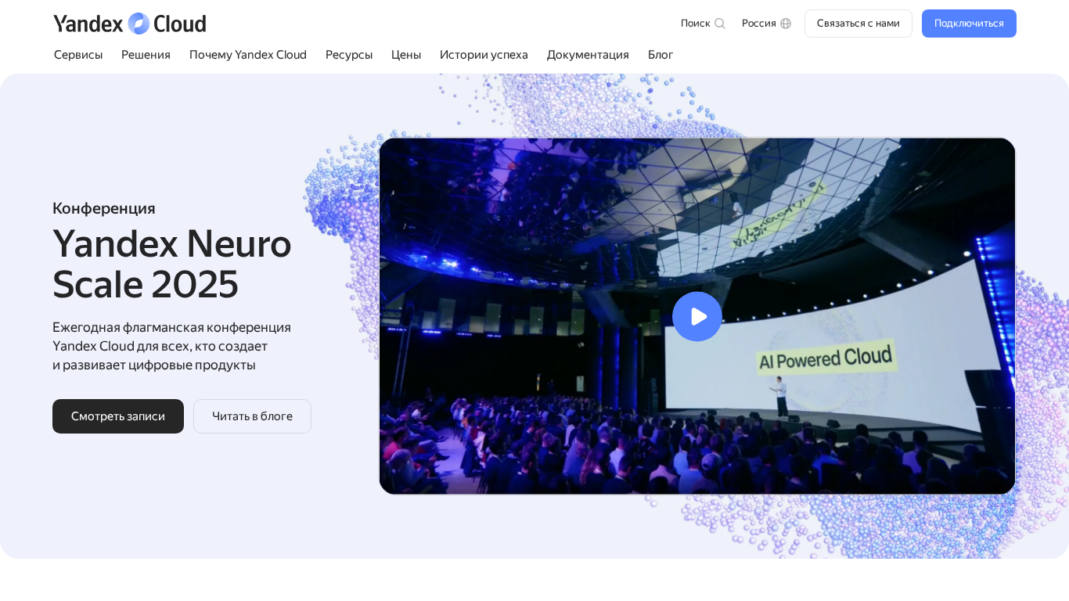Click the blue Подключиться button
The image size is (1069, 601).
point(968,23)
